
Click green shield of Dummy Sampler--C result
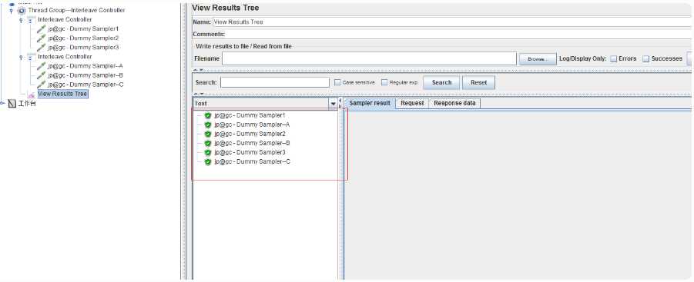coord(207,161)
